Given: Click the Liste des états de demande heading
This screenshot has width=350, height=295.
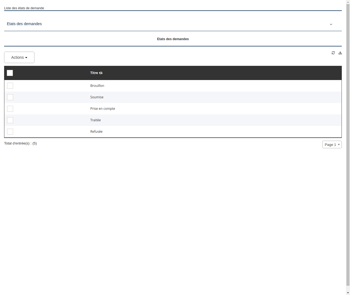Looking at the screenshot, I should click(x=24, y=8).
